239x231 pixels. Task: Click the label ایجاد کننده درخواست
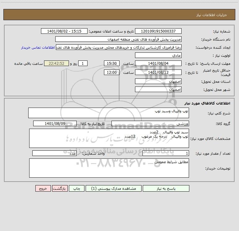[x=213, y=47]
